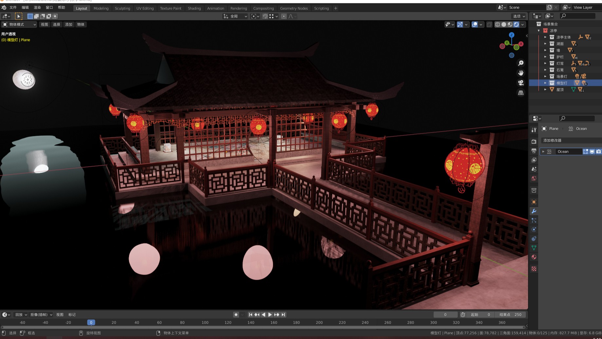
Task: Toggle Ocean modifier viewport display icon
Action: 592,152
